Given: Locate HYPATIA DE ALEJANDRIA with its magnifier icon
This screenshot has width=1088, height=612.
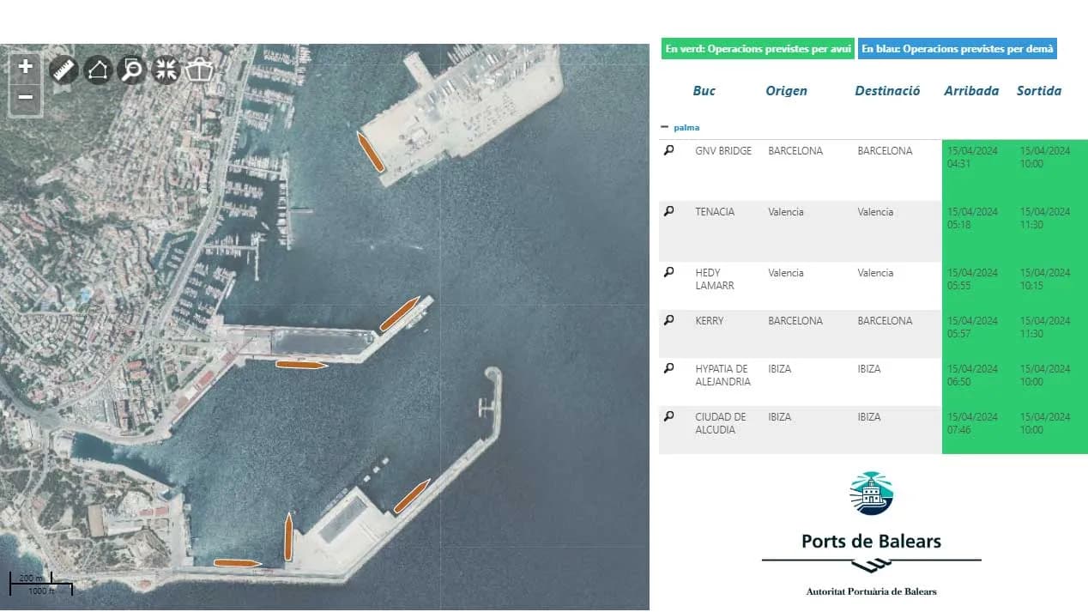Looking at the screenshot, I should pos(669,368).
